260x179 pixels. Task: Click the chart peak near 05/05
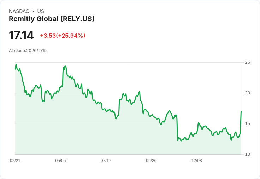(x=65, y=66)
